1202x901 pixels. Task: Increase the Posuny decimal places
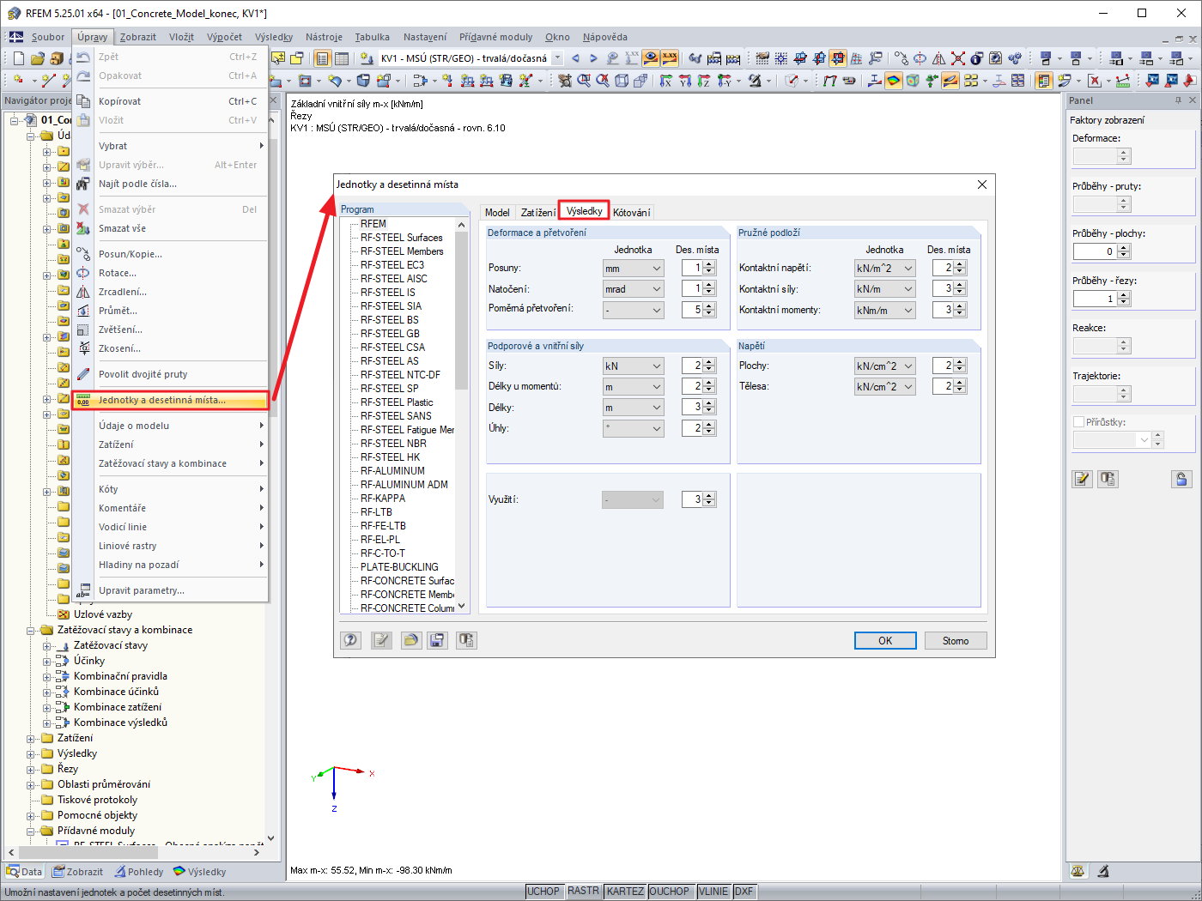tap(709, 264)
